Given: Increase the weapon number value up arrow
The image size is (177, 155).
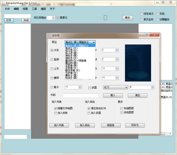Looking at the screenshot, I should point(153,87).
